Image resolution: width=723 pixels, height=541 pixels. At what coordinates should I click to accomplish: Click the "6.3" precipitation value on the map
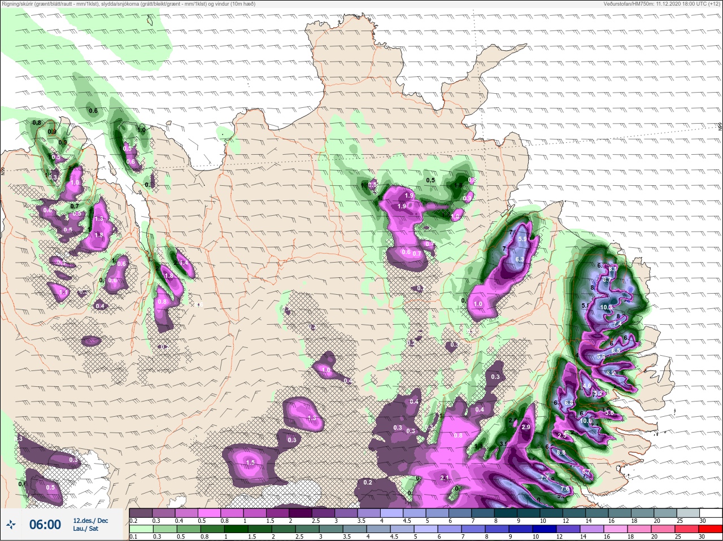[x=520, y=260]
